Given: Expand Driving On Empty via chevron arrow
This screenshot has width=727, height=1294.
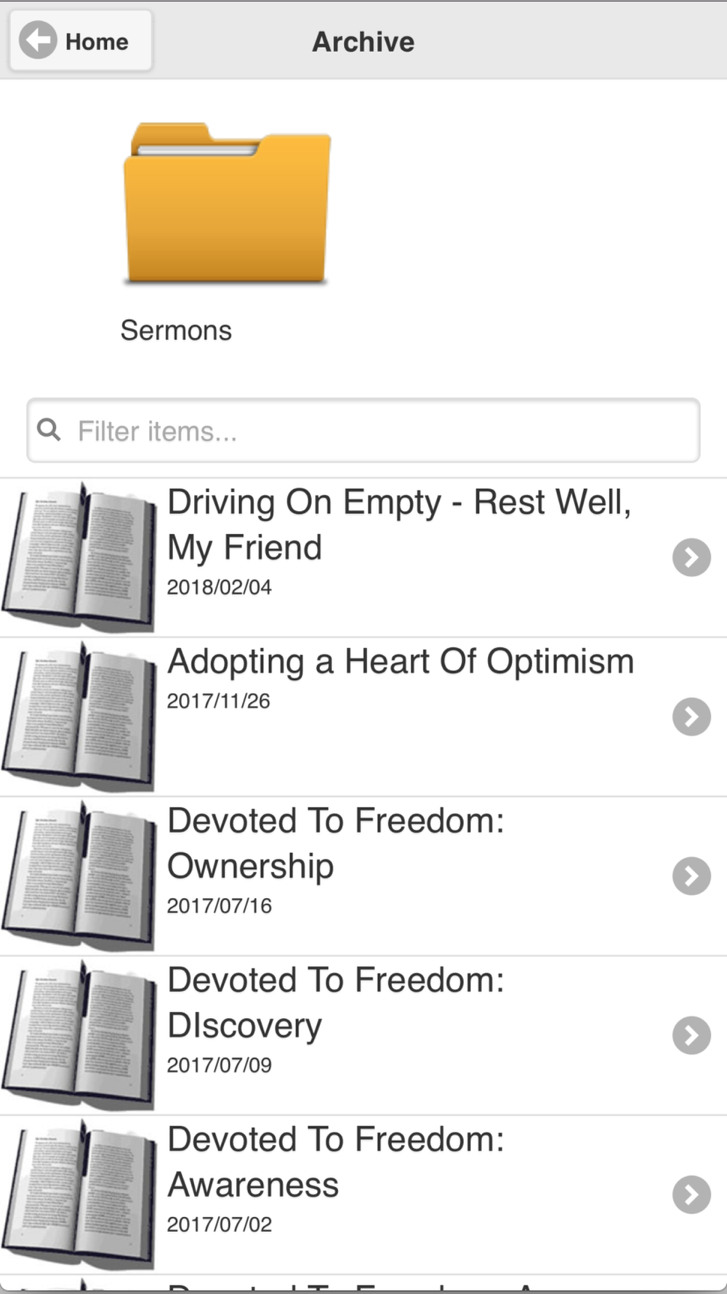Looking at the screenshot, I should coord(691,557).
